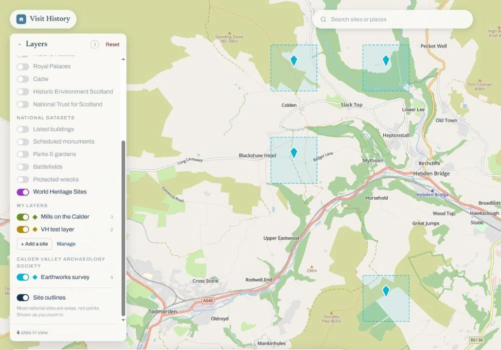Select the earthworks marker north of Colden

click(294, 60)
